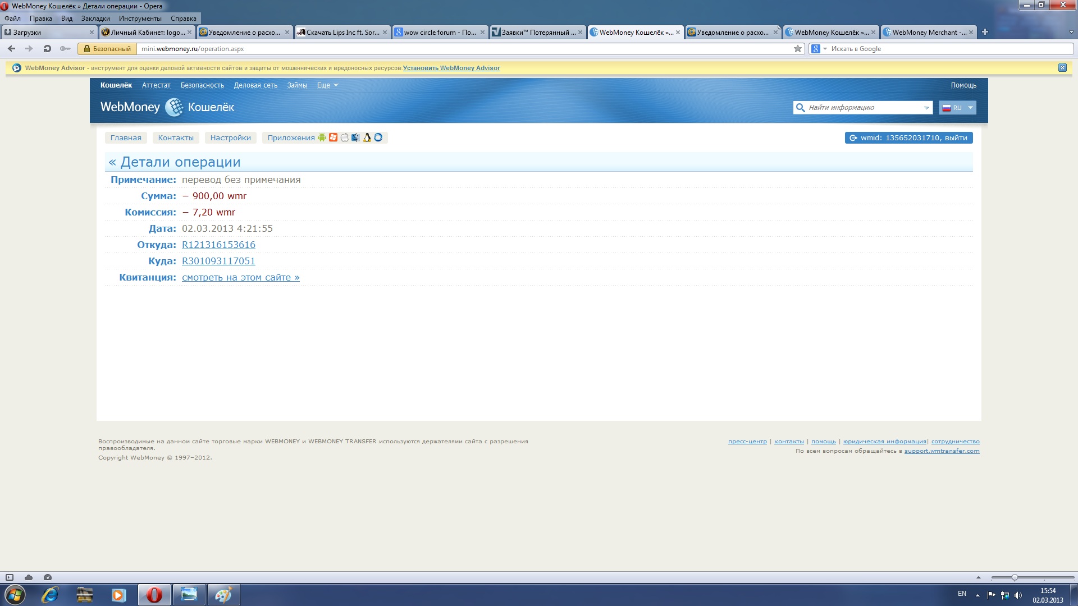This screenshot has width=1078, height=606.
Task: Open the Закладки menu
Action: click(95, 19)
